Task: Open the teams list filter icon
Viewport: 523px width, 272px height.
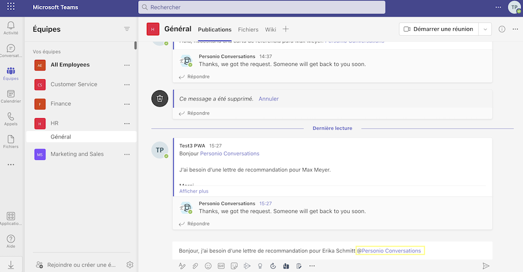Action: pyautogui.click(x=127, y=29)
